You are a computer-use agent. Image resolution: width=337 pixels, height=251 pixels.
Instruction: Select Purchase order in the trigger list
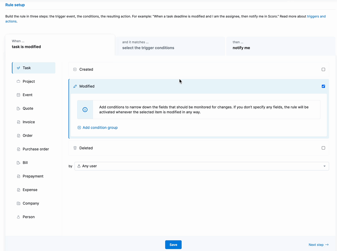tap(33, 149)
